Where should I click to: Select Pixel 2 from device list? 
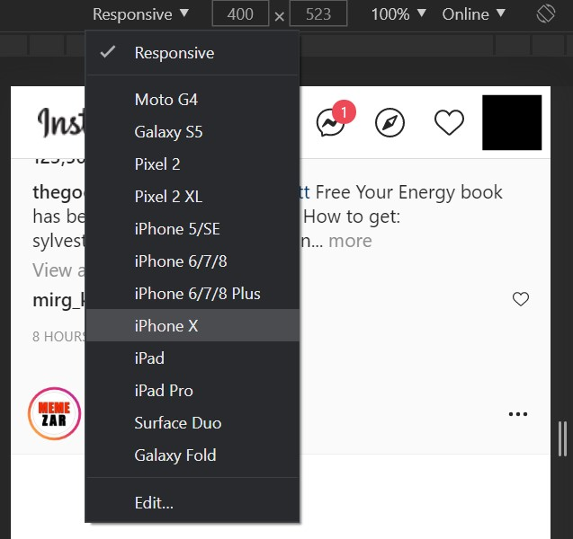(192, 164)
